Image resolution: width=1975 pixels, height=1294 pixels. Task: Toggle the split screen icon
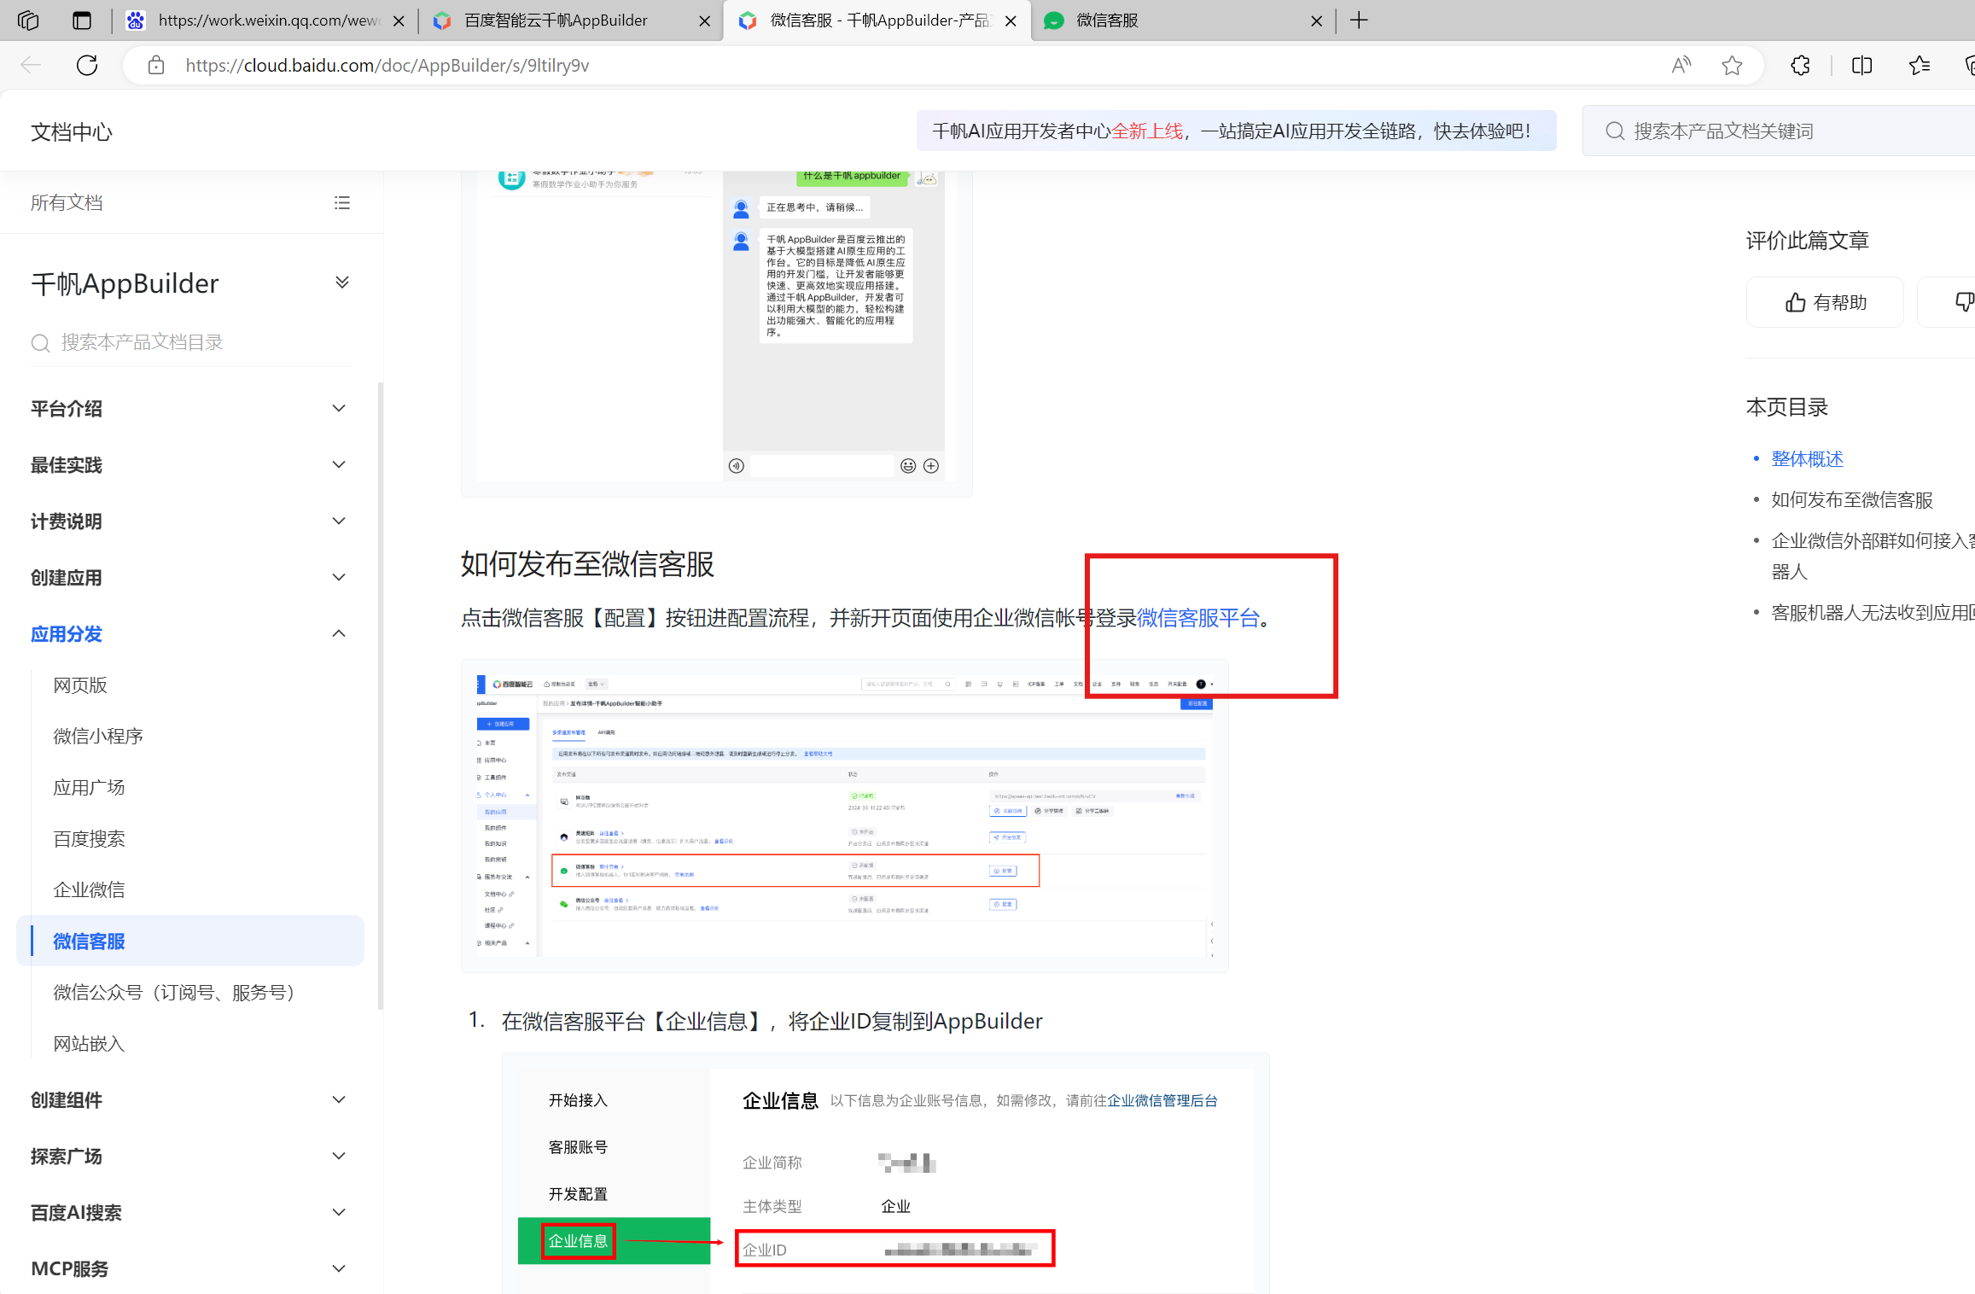tap(1861, 66)
